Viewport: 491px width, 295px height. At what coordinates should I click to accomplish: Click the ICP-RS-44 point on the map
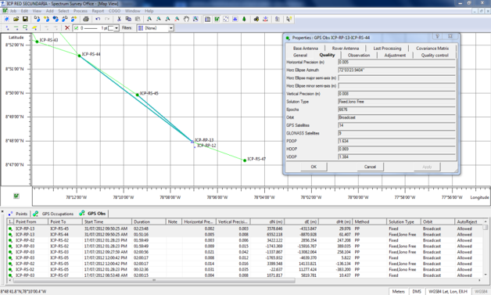[x=79, y=56]
